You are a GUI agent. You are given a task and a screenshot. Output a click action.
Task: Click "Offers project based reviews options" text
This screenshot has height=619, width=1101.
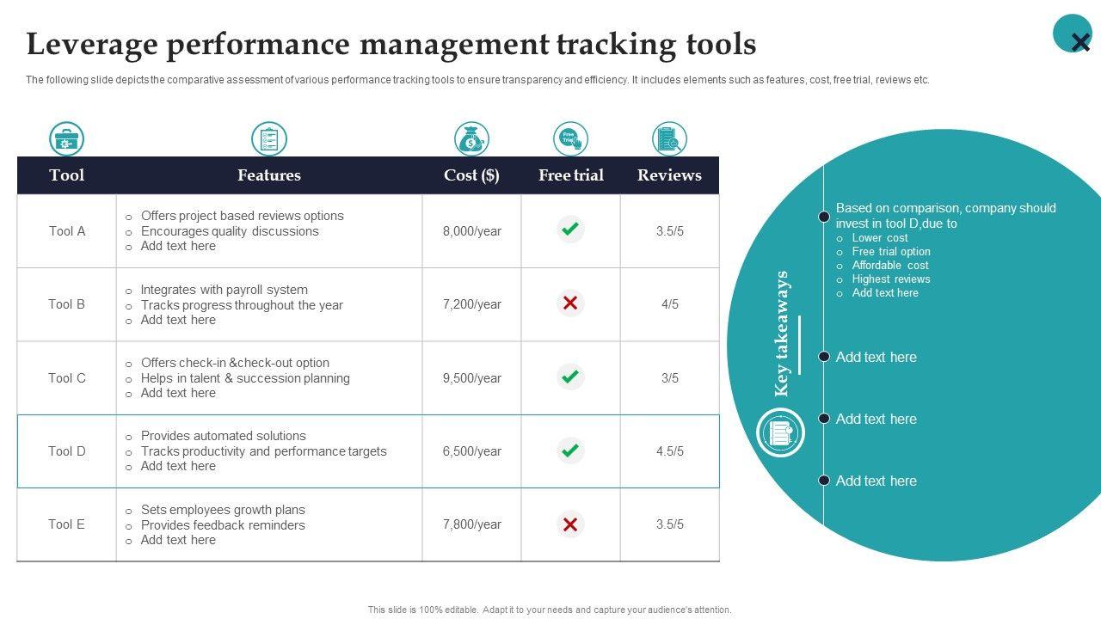click(243, 216)
